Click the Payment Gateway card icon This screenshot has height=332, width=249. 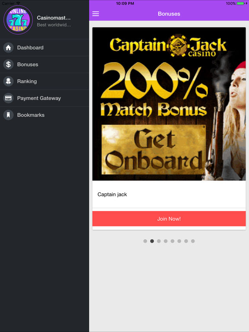click(8, 98)
